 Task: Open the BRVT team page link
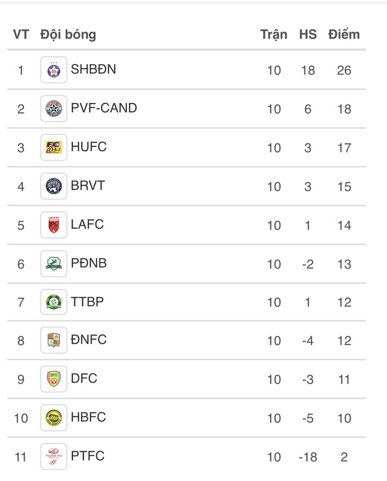[x=88, y=186]
